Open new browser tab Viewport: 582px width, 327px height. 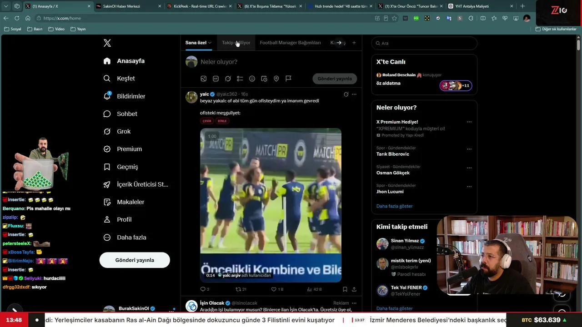coord(522,6)
